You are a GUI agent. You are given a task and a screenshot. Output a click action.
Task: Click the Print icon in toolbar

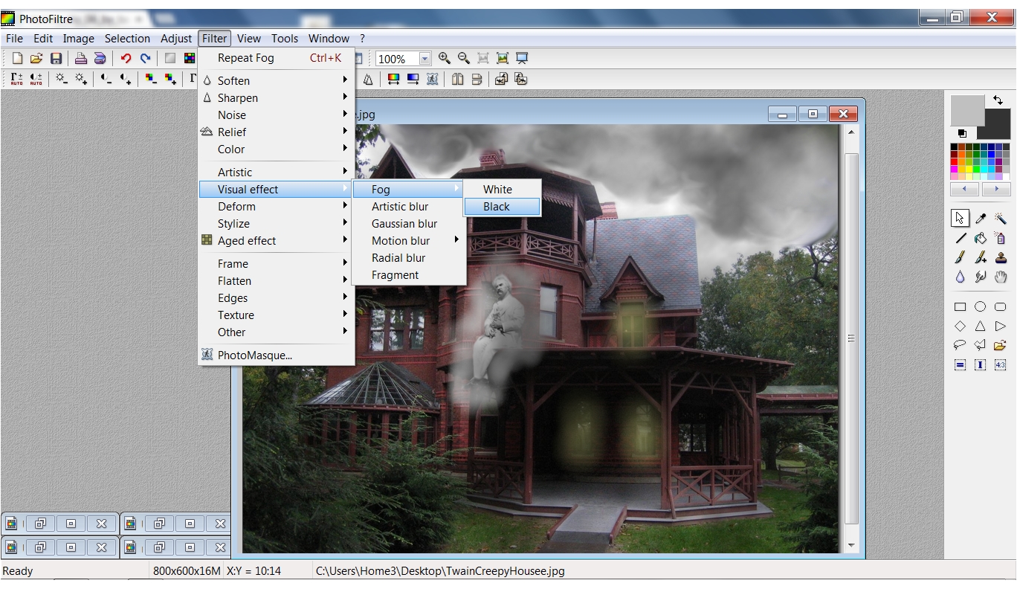click(x=81, y=59)
